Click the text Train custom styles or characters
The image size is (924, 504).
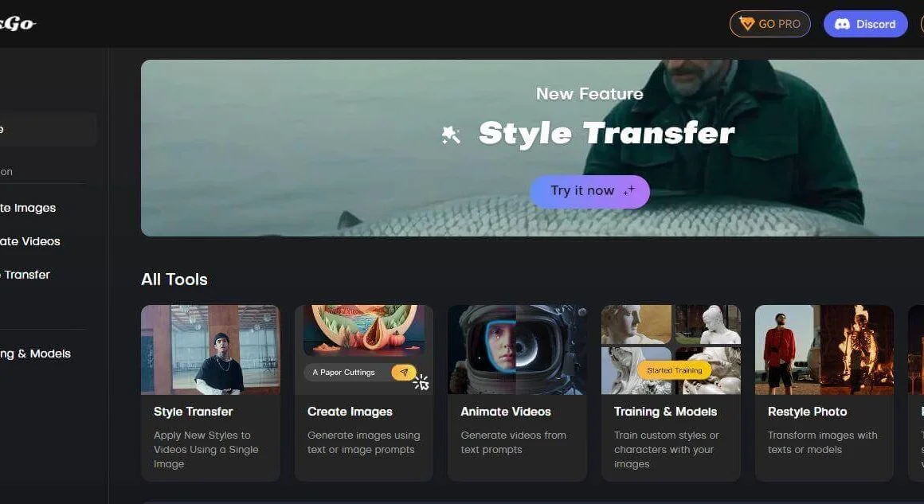[x=667, y=449]
